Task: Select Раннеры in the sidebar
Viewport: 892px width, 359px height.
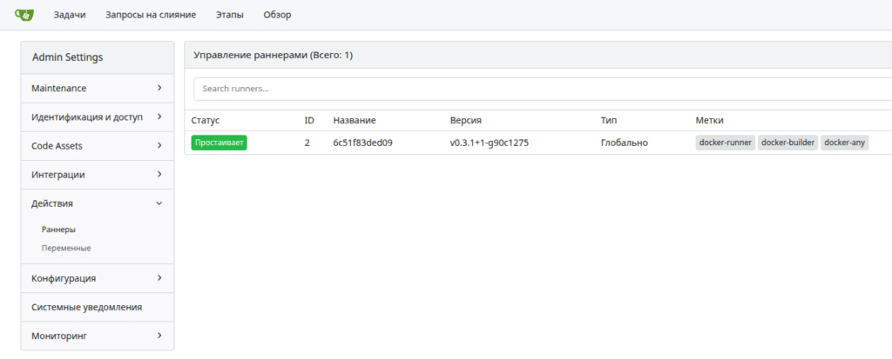Action: pyautogui.click(x=58, y=229)
